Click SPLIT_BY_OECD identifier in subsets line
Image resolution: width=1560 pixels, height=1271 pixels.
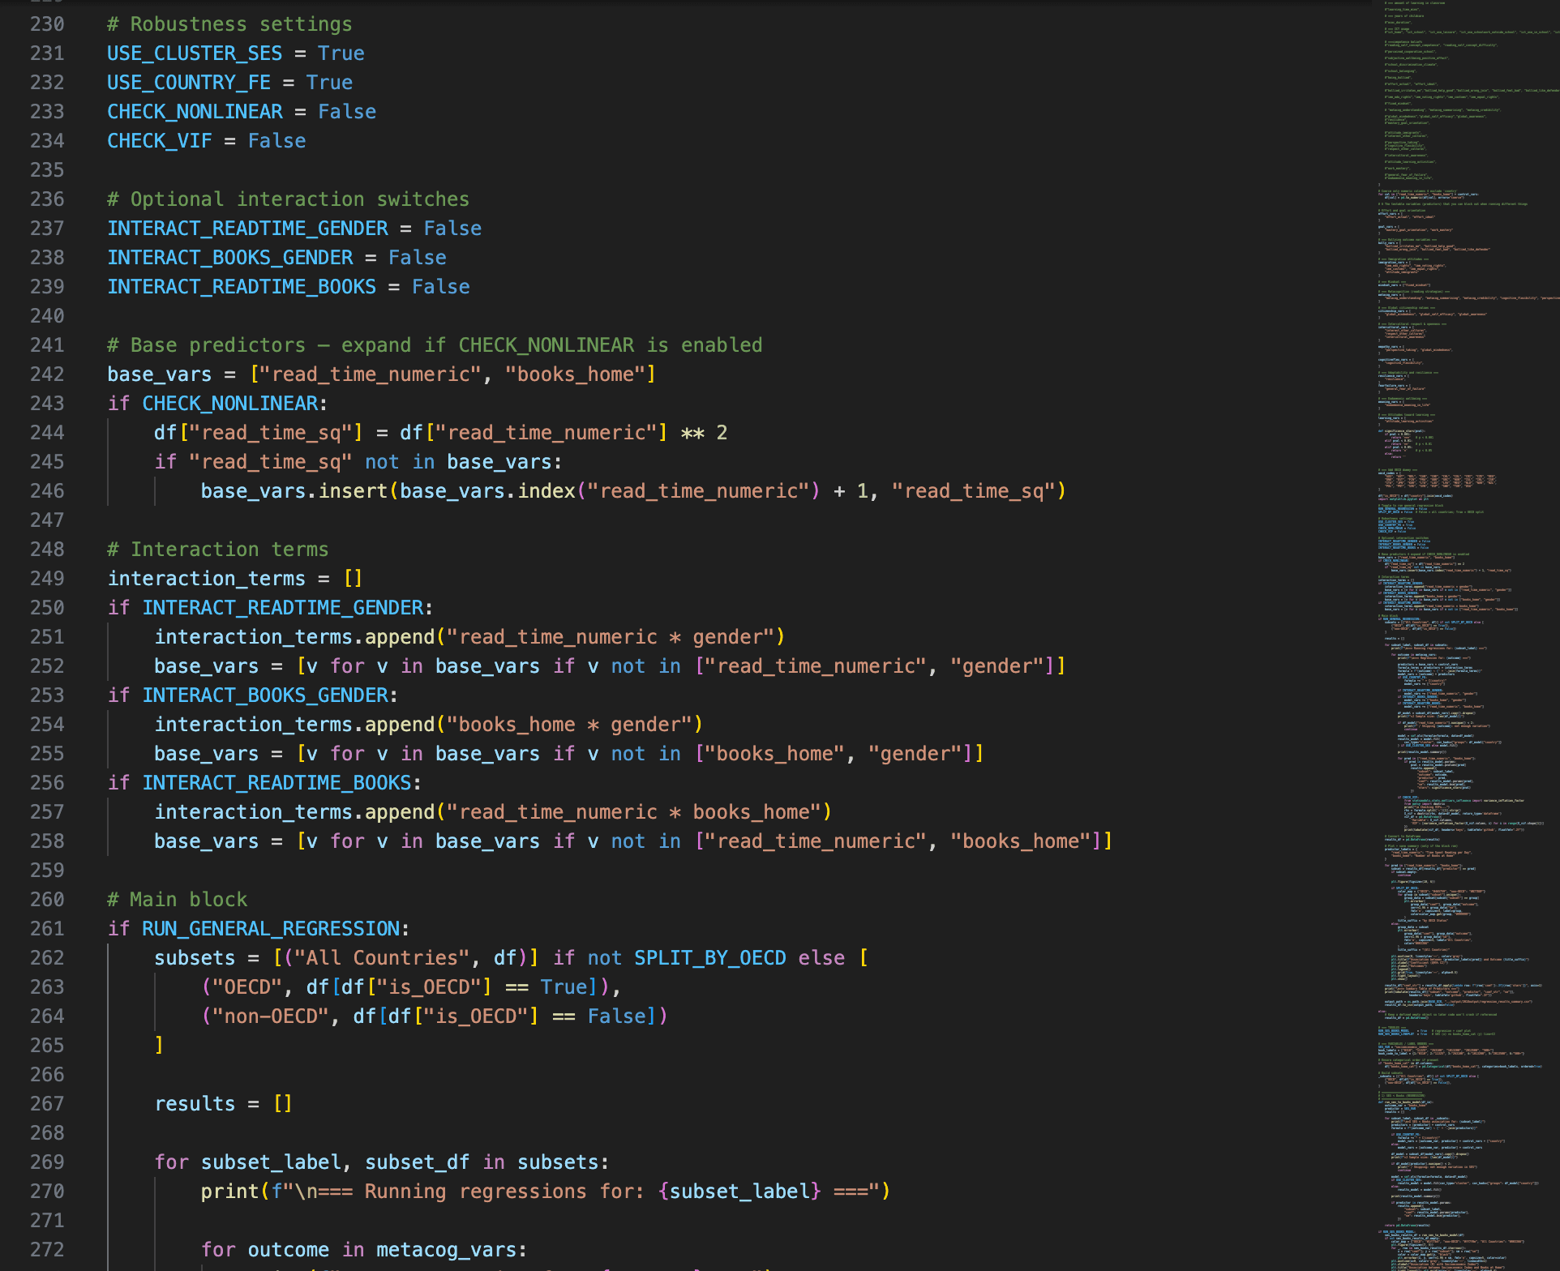(709, 958)
